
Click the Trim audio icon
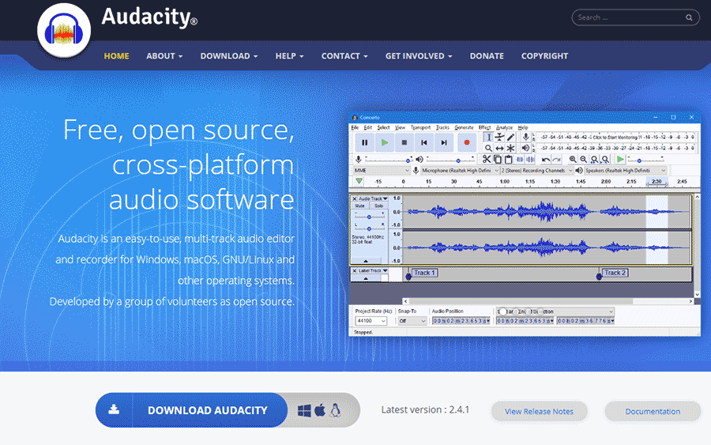(x=520, y=159)
